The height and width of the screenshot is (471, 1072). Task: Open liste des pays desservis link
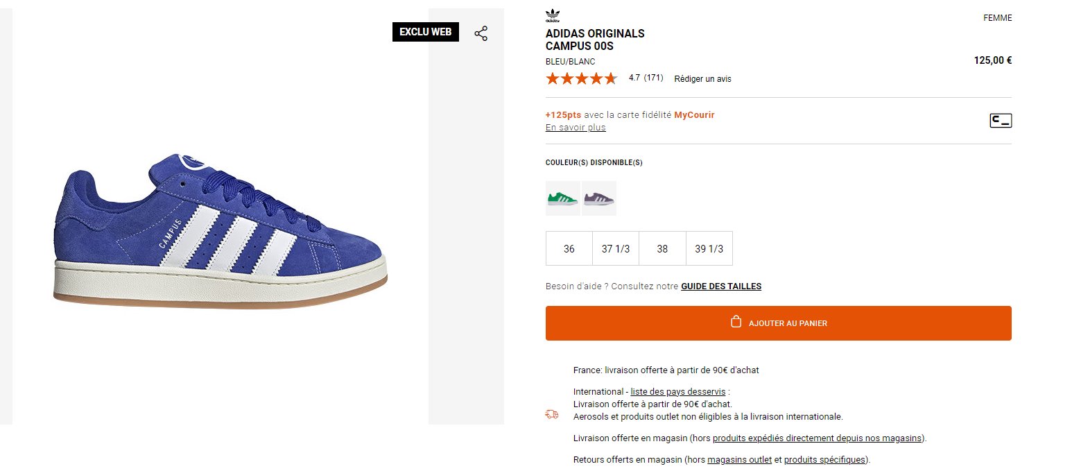click(678, 392)
